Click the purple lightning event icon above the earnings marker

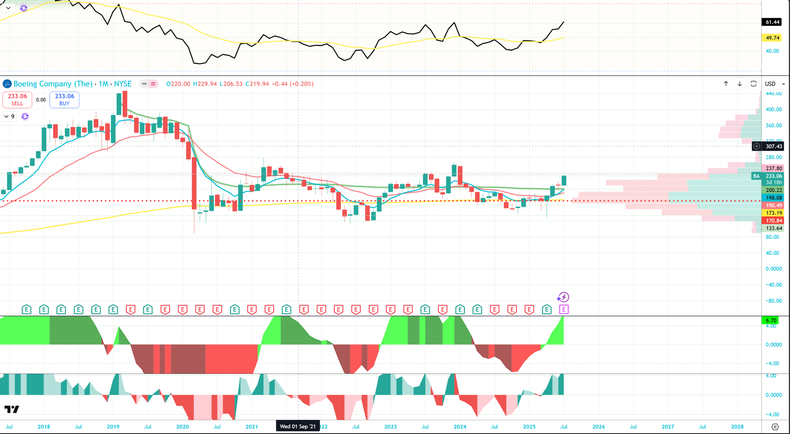pyautogui.click(x=563, y=297)
